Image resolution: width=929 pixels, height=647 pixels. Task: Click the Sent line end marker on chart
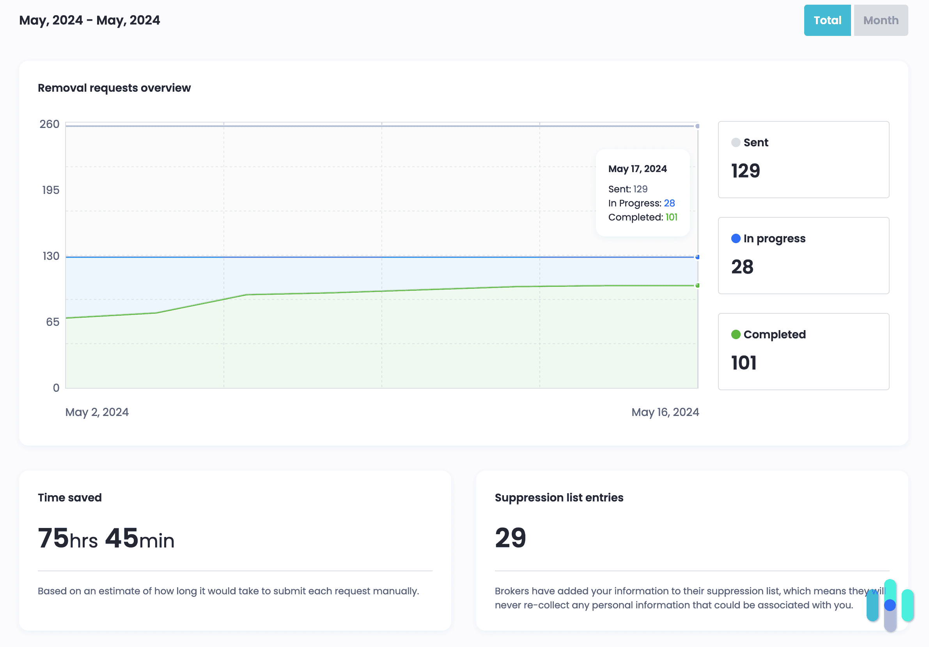click(x=697, y=126)
